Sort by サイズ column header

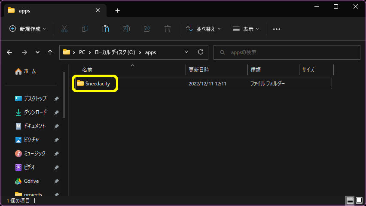(308, 70)
